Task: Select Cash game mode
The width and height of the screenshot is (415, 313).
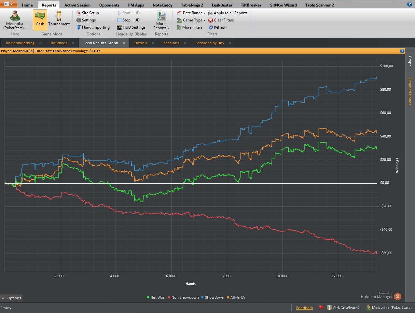Action: point(40,20)
